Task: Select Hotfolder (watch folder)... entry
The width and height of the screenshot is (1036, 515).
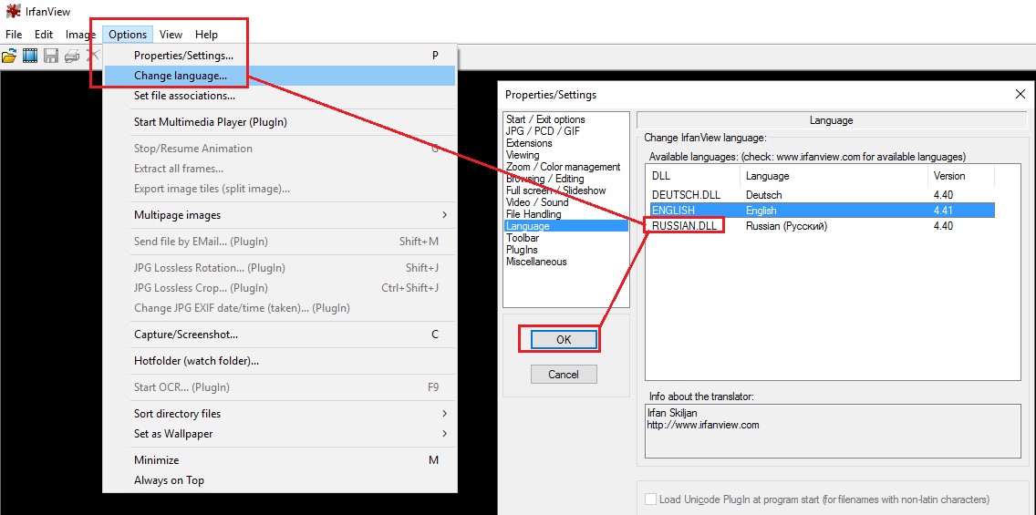Action: (x=279, y=361)
